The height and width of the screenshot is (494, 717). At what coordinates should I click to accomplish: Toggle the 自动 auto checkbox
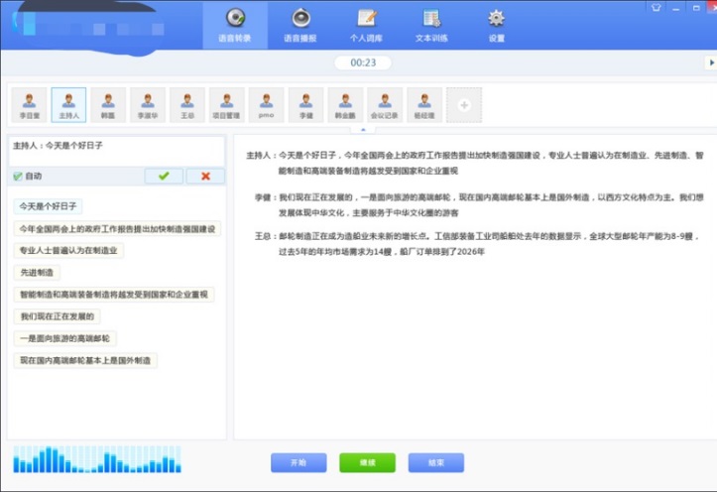[17, 177]
